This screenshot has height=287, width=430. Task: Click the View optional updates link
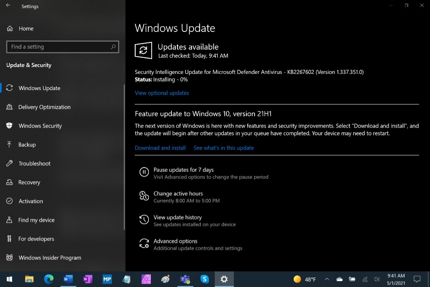(162, 93)
